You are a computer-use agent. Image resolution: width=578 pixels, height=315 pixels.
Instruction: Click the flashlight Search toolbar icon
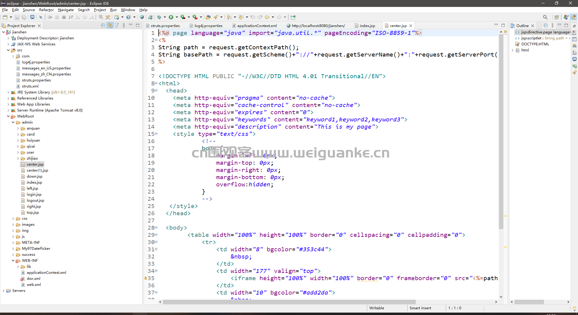[x=216, y=17]
